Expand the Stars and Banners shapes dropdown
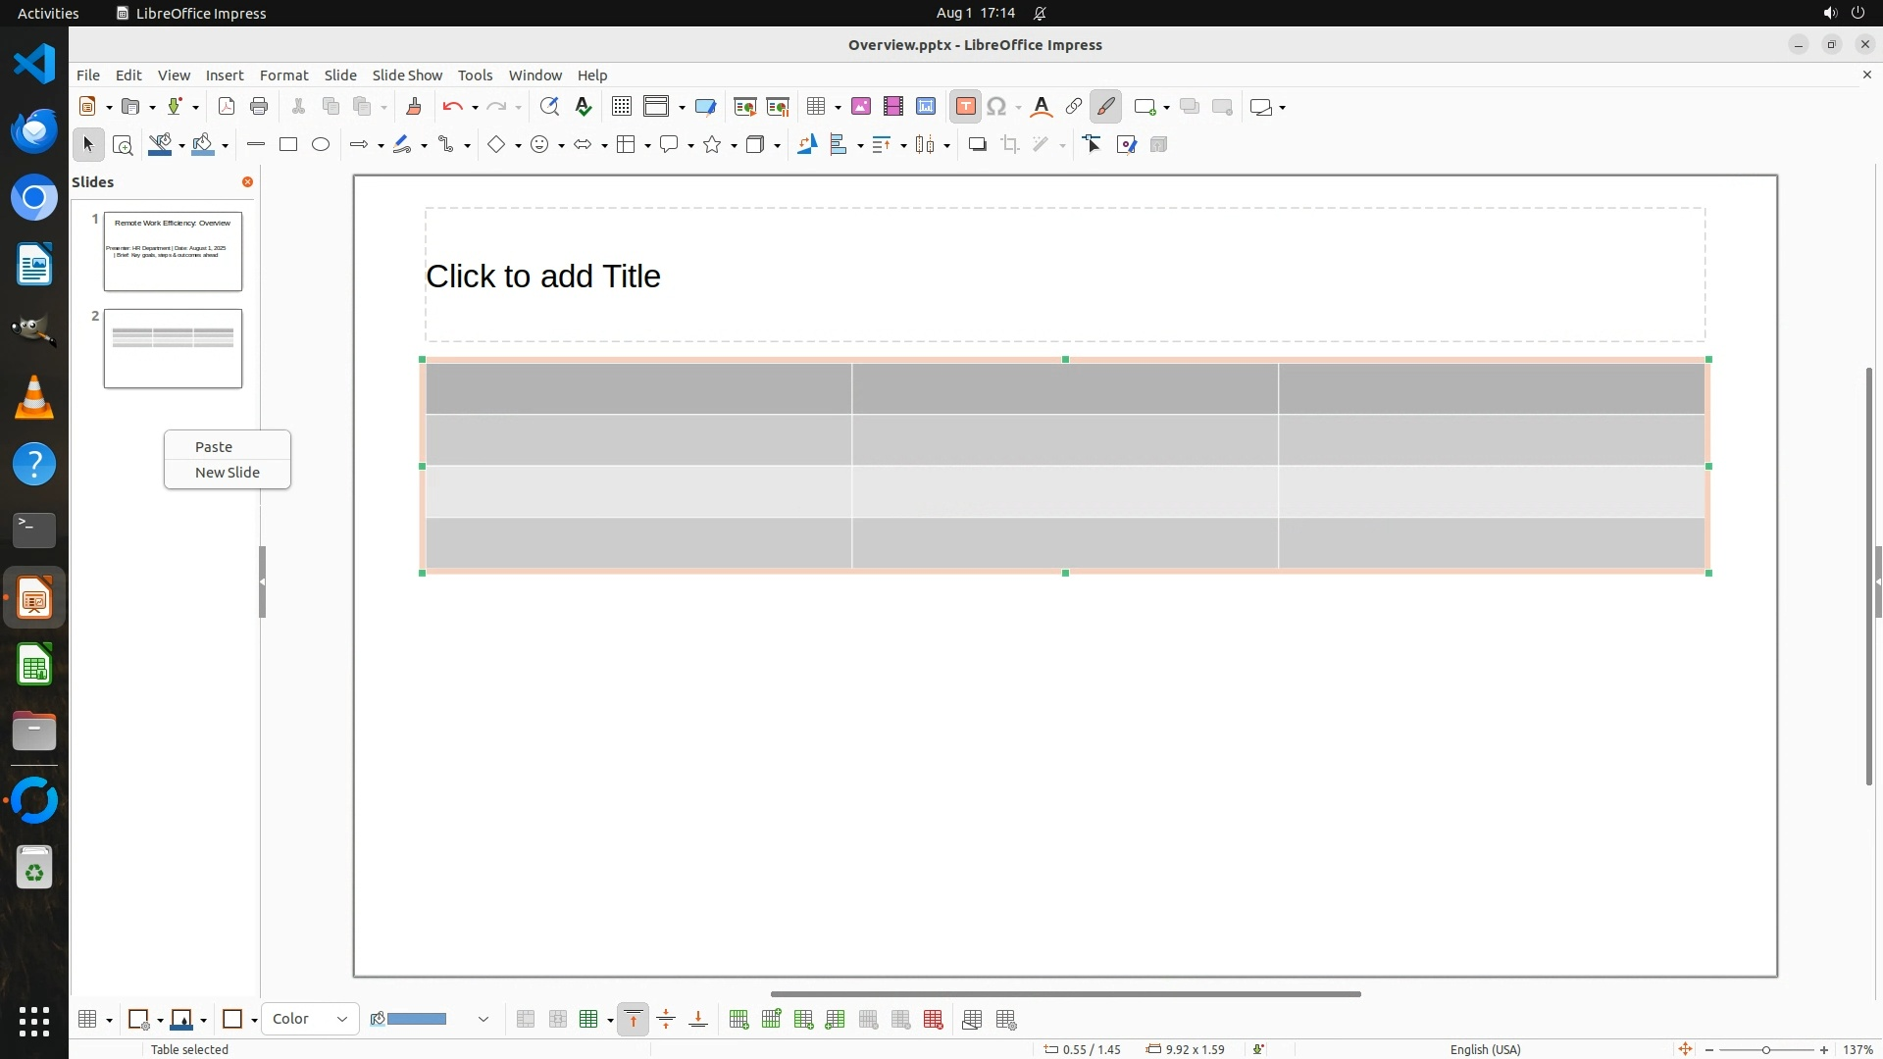 coord(734,146)
